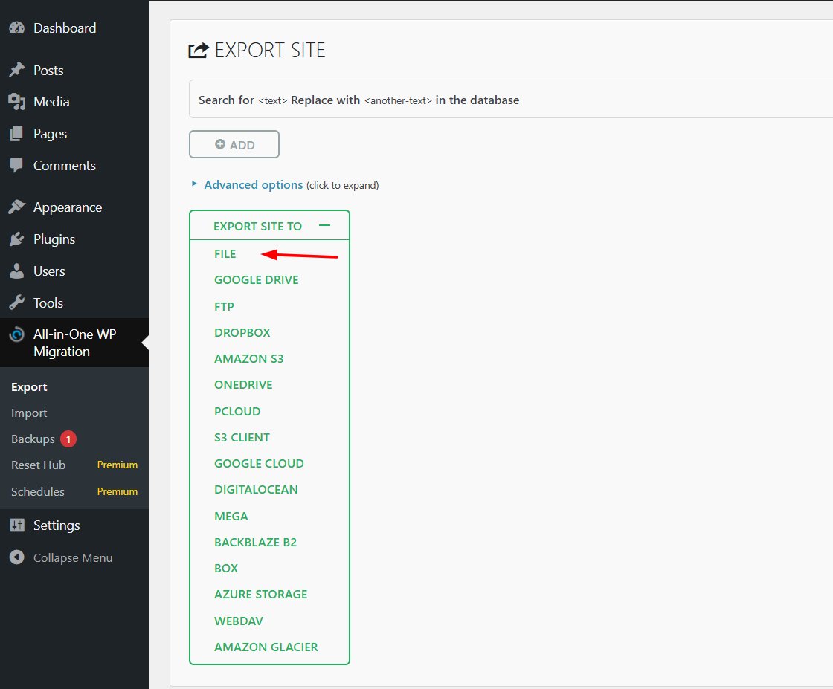Choose AZURE STORAGE export option
The width and height of the screenshot is (833, 689).
[x=261, y=593]
